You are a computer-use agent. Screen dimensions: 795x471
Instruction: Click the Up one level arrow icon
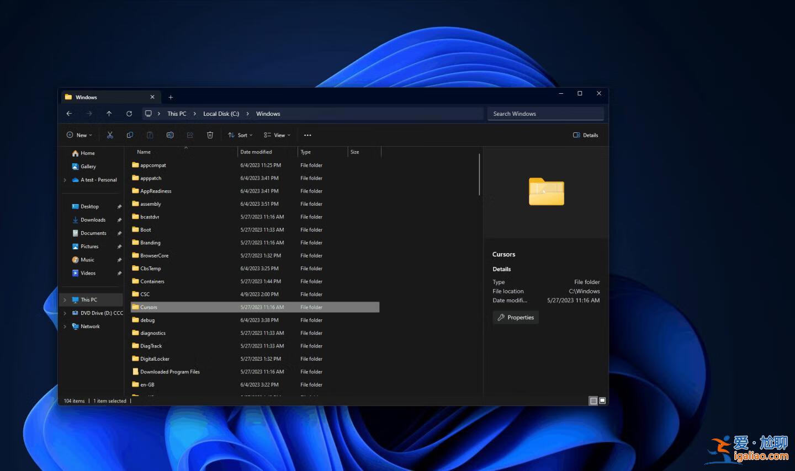point(109,114)
